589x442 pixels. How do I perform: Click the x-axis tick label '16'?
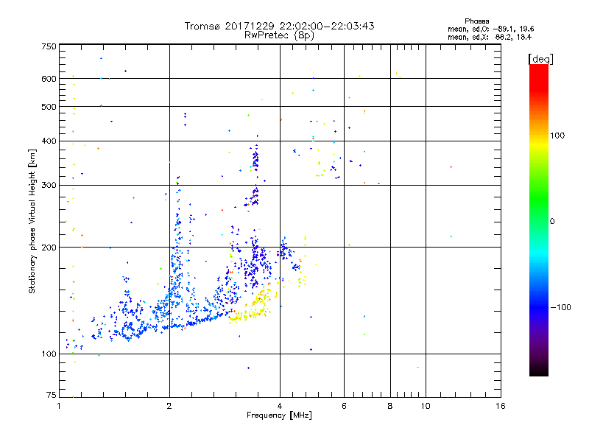click(501, 406)
